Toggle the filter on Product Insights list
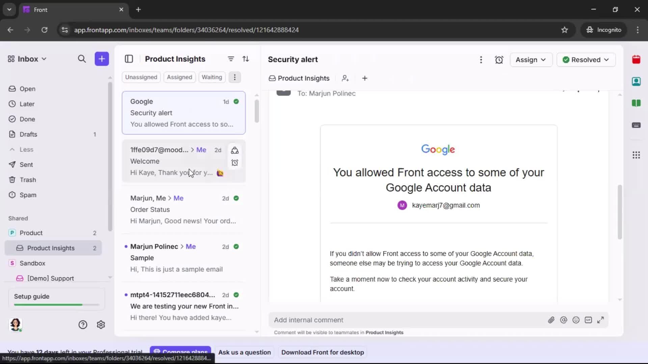The image size is (648, 364). pos(231,59)
